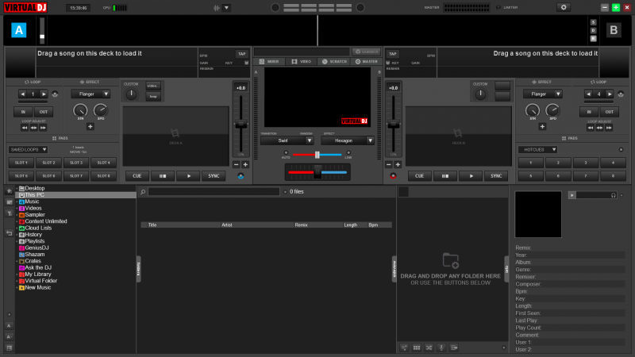Increase browser font size with A icon

(9, 325)
